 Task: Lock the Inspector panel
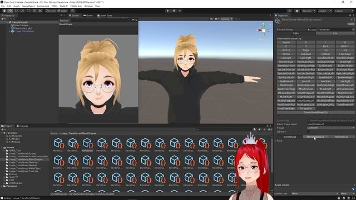[350, 16]
